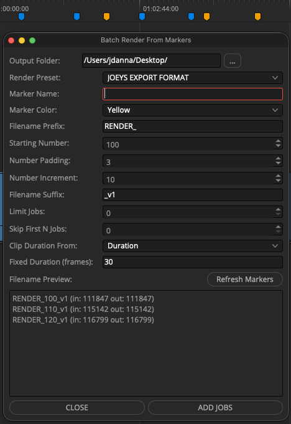This screenshot has height=424, width=291.
Task: Click the yellow minimize window button
Action: pyautogui.click(x=22, y=40)
